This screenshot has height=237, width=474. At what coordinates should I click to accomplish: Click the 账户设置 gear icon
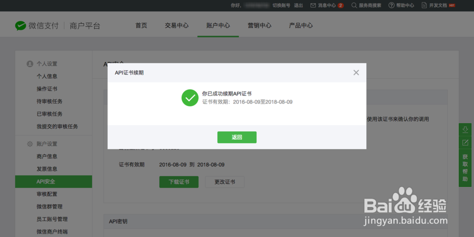tap(29, 144)
